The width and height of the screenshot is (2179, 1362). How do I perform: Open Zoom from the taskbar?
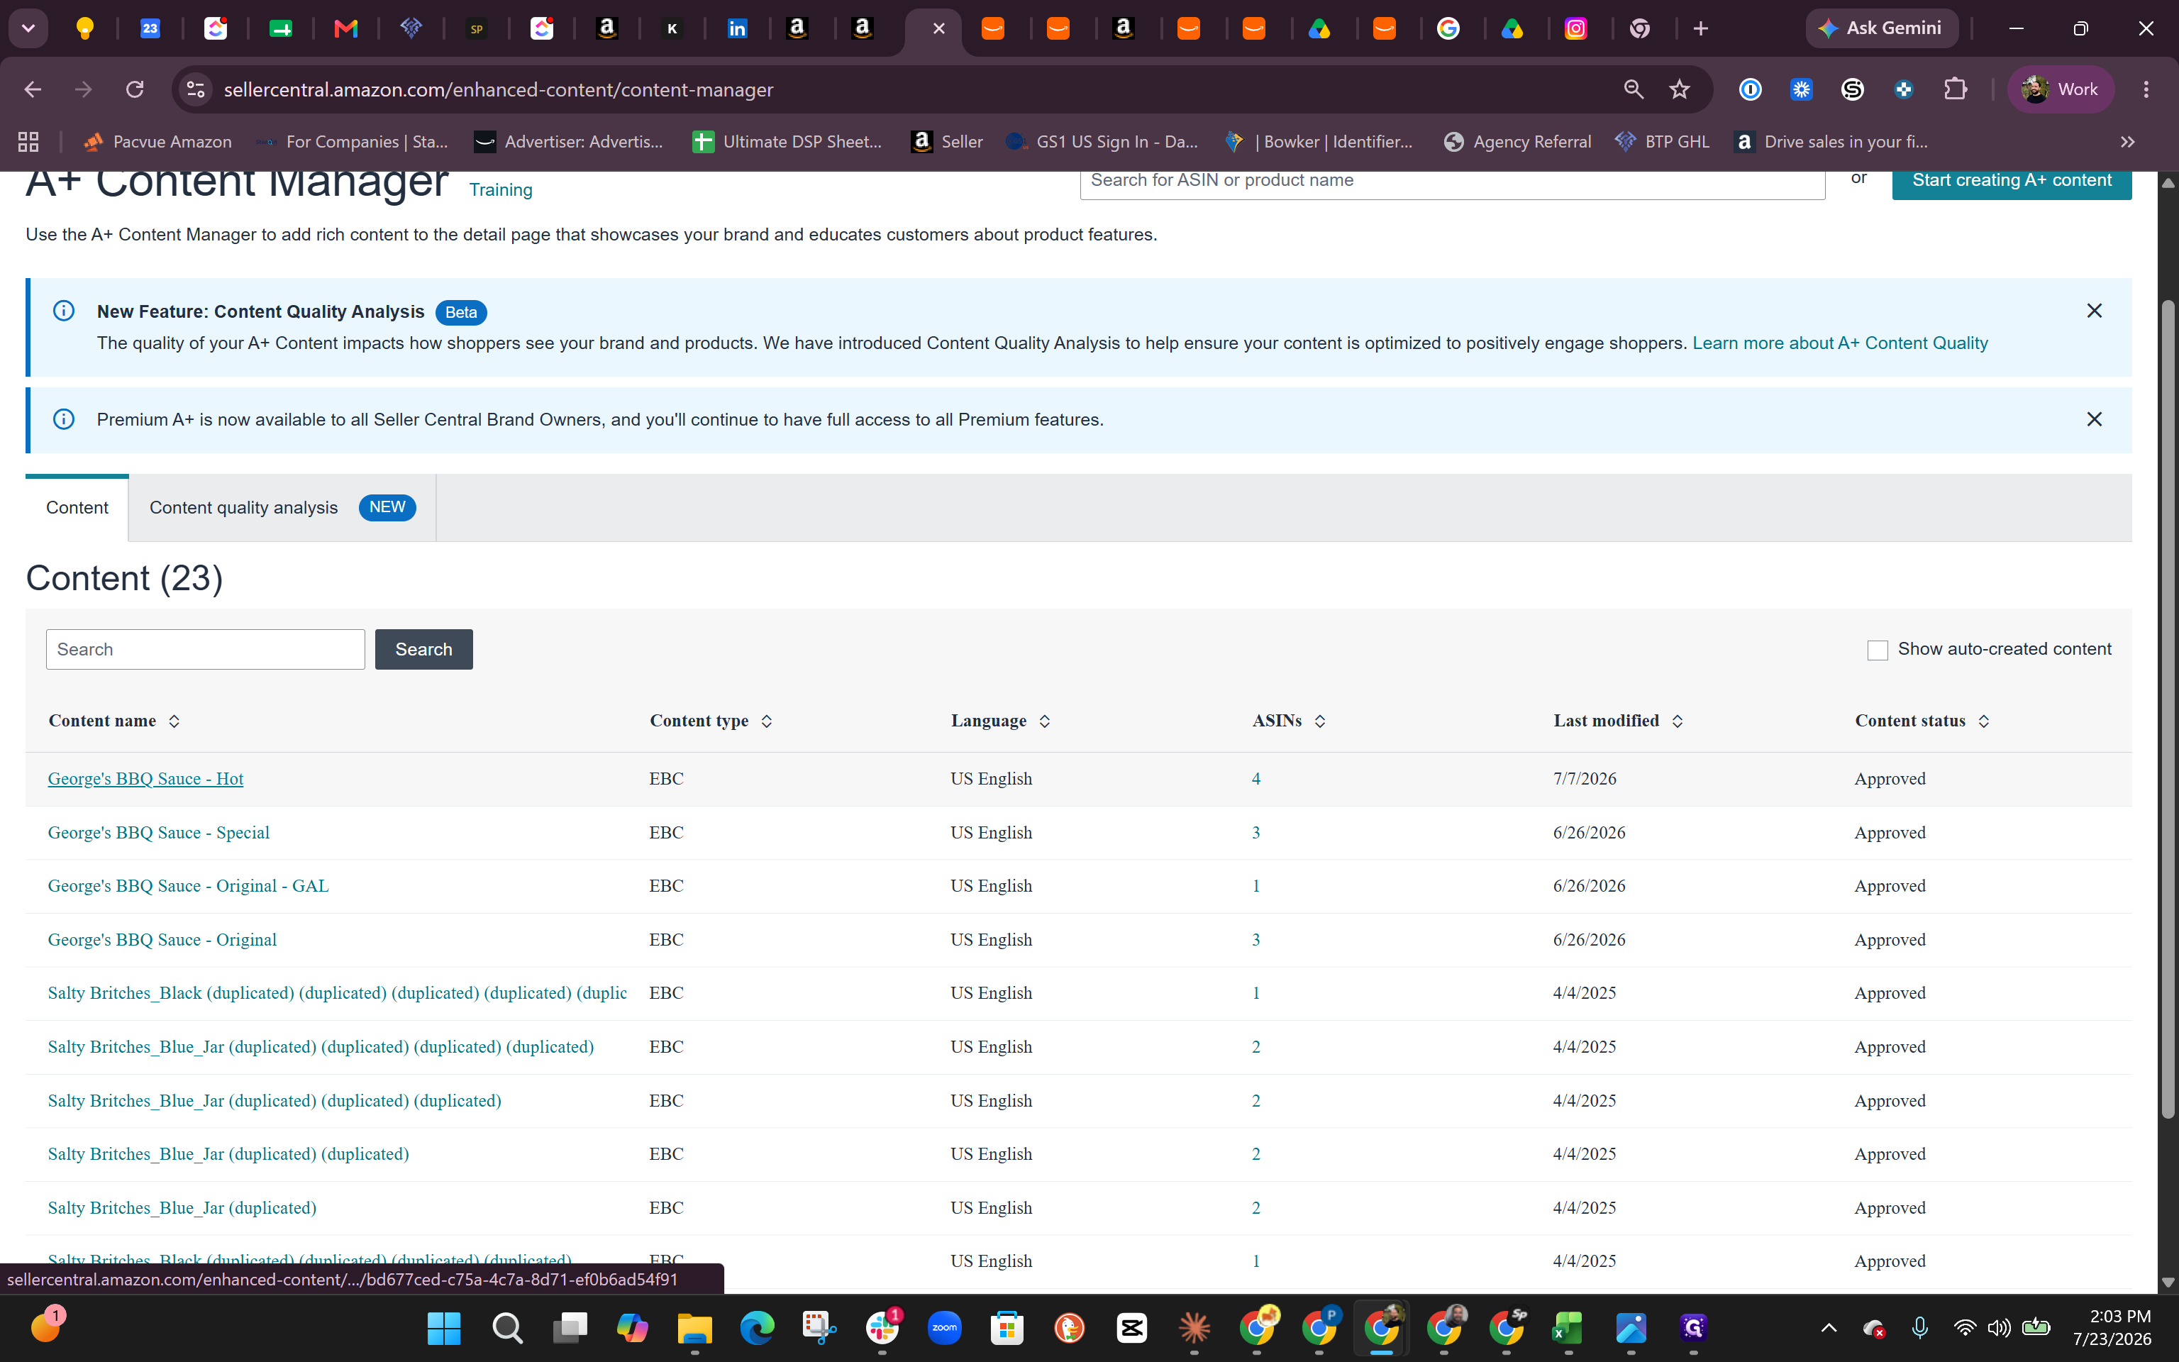[x=945, y=1328]
